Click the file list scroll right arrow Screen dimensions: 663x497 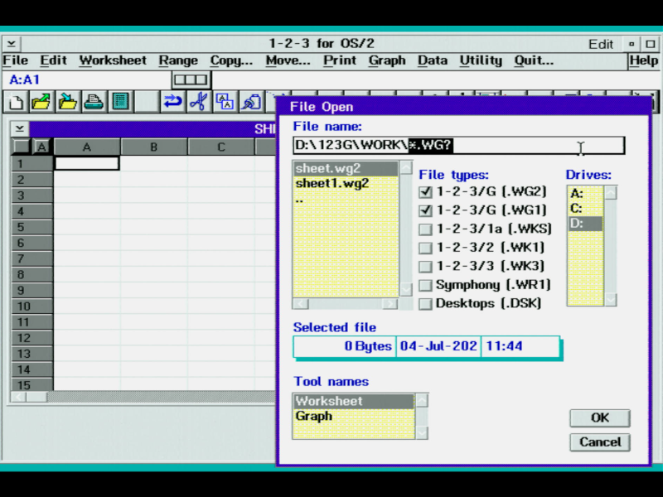pos(390,304)
